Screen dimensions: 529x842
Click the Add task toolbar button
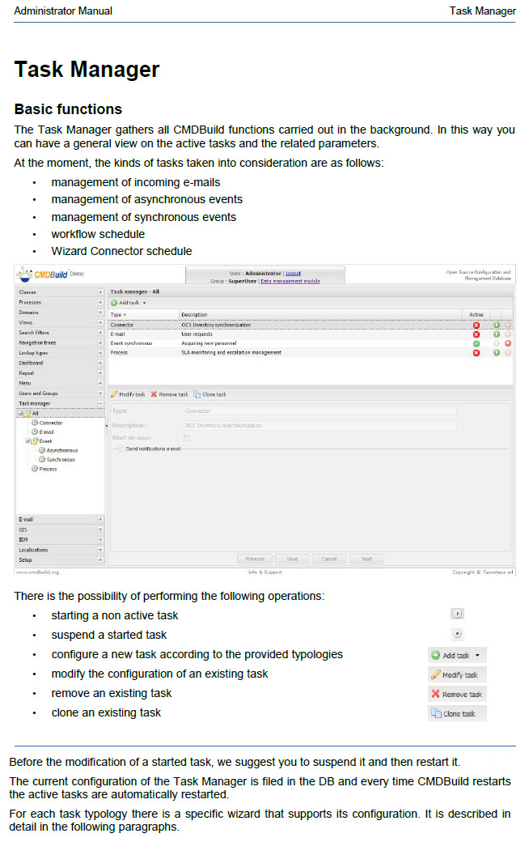pyautogui.click(x=126, y=302)
